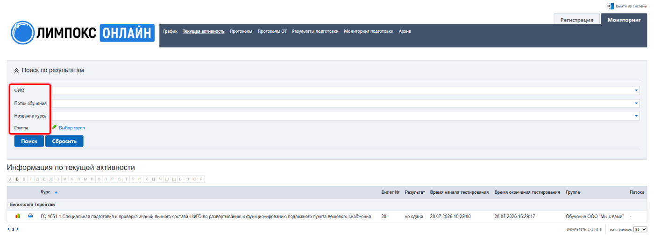The height and width of the screenshot is (241, 654).
Task: Switch to the Регистрация tab
Action: (577, 20)
